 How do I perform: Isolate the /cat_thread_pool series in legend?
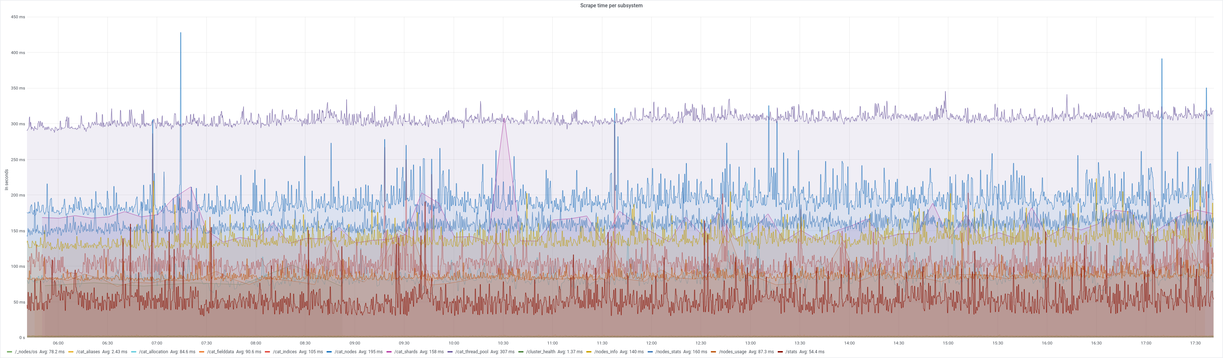coord(472,352)
